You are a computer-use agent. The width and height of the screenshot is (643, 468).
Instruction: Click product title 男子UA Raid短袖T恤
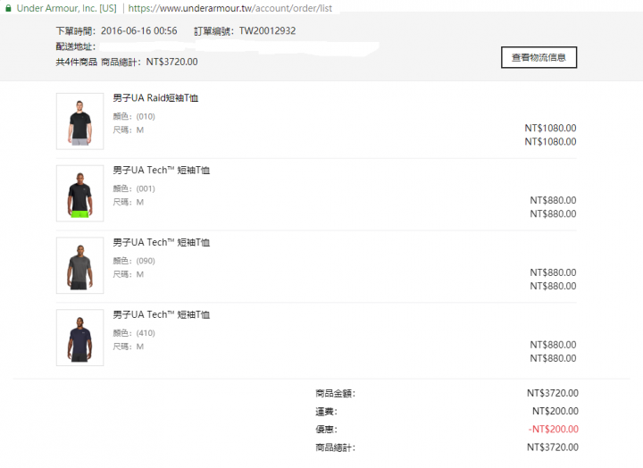(155, 98)
